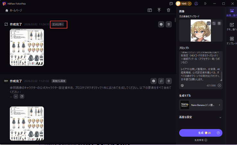This screenshot has height=145, width=237.
Task: Show info for the 画像から画像 result
Action: click(154, 81)
